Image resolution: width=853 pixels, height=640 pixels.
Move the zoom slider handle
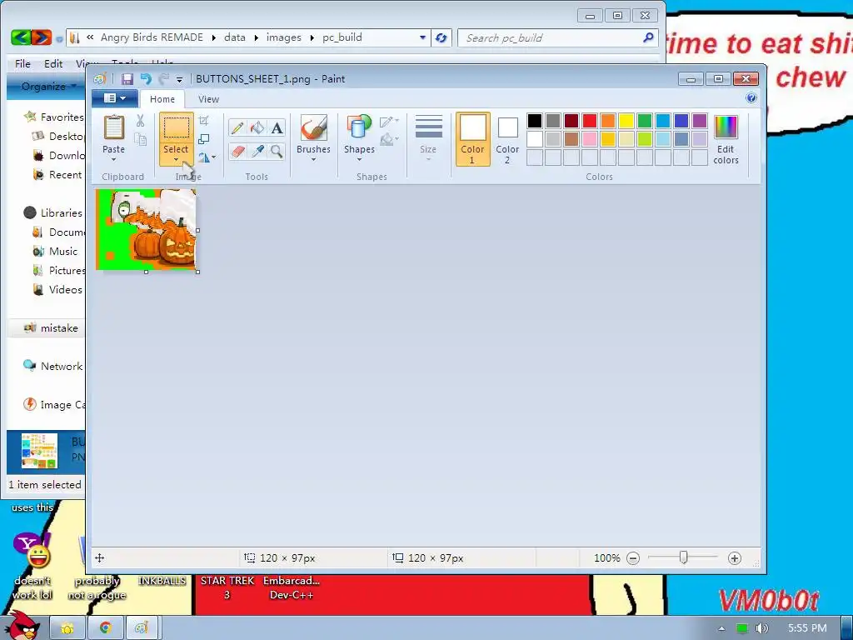684,557
